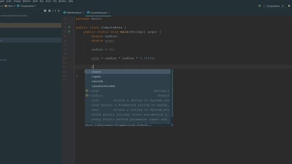Click the 'double area;' declaration line
Screen dimensions: 292x164
(x=103, y=41)
